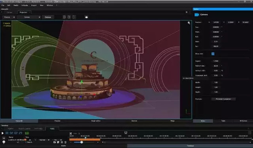This screenshot has height=148, width=253.
Task: Toggle the Show wire checkbox
Action: point(213,54)
